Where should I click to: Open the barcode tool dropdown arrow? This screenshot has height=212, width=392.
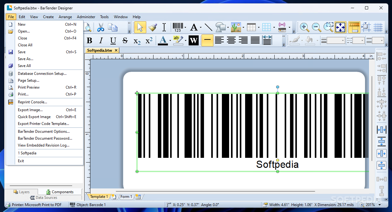coord(185,28)
